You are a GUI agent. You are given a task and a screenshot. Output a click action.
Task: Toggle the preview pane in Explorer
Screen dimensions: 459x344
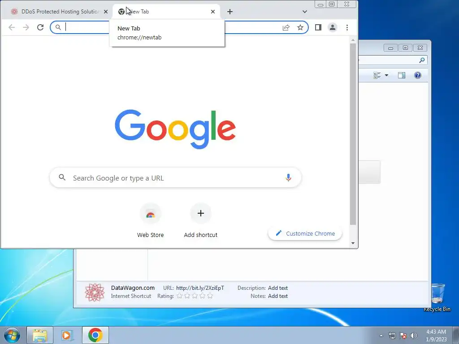pos(402,75)
